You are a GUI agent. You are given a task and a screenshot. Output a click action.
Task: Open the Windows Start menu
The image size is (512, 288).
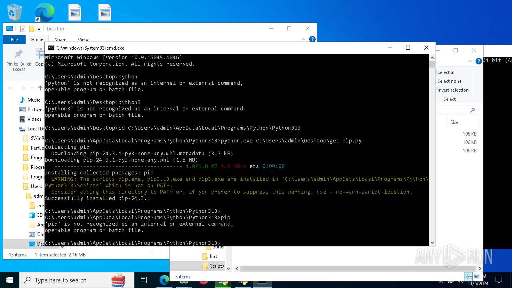coord(10,280)
